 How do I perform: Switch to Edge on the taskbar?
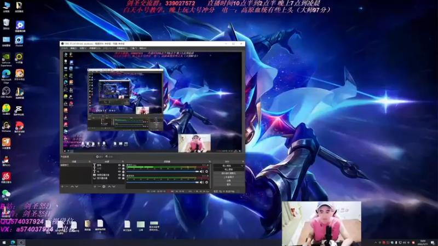tap(13, 243)
